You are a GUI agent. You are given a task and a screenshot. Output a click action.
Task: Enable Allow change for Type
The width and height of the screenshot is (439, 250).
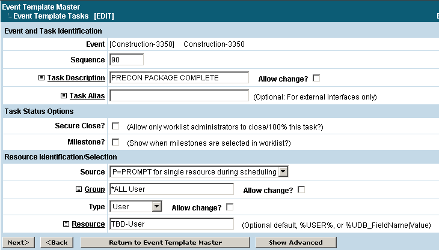click(230, 207)
